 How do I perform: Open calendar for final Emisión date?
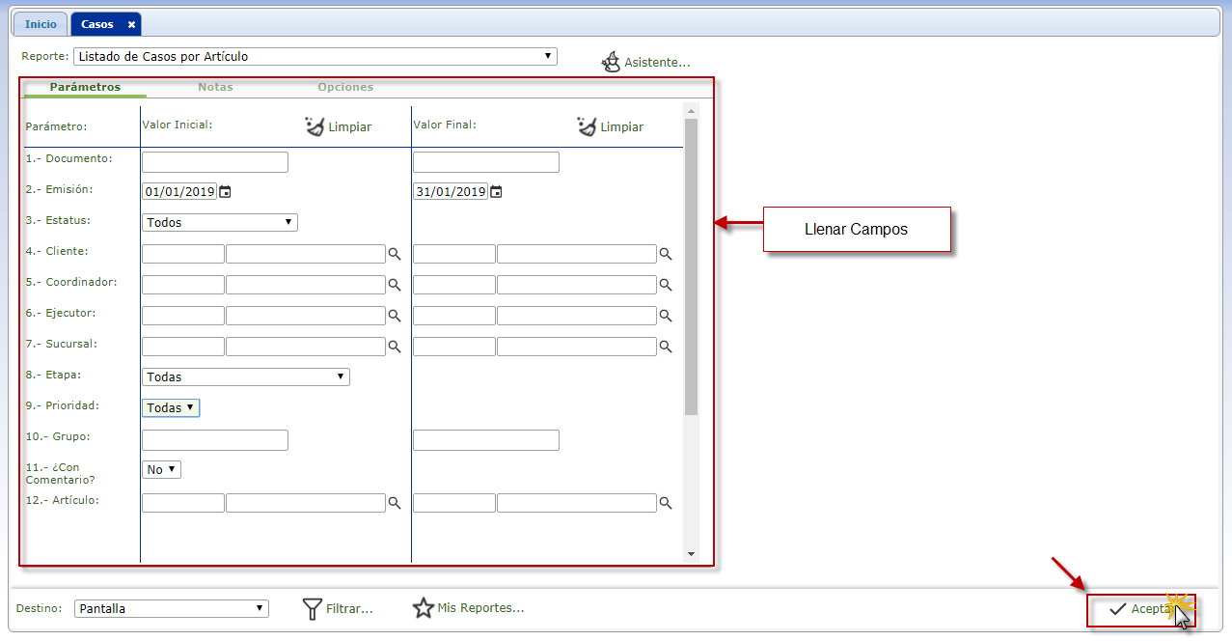pyautogui.click(x=496, y=192)
